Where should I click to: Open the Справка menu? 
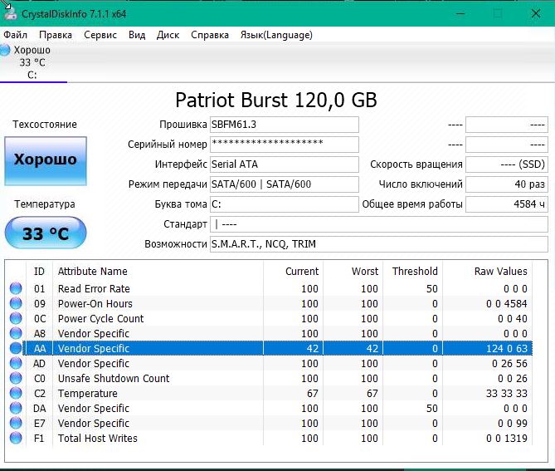[210, 35]
